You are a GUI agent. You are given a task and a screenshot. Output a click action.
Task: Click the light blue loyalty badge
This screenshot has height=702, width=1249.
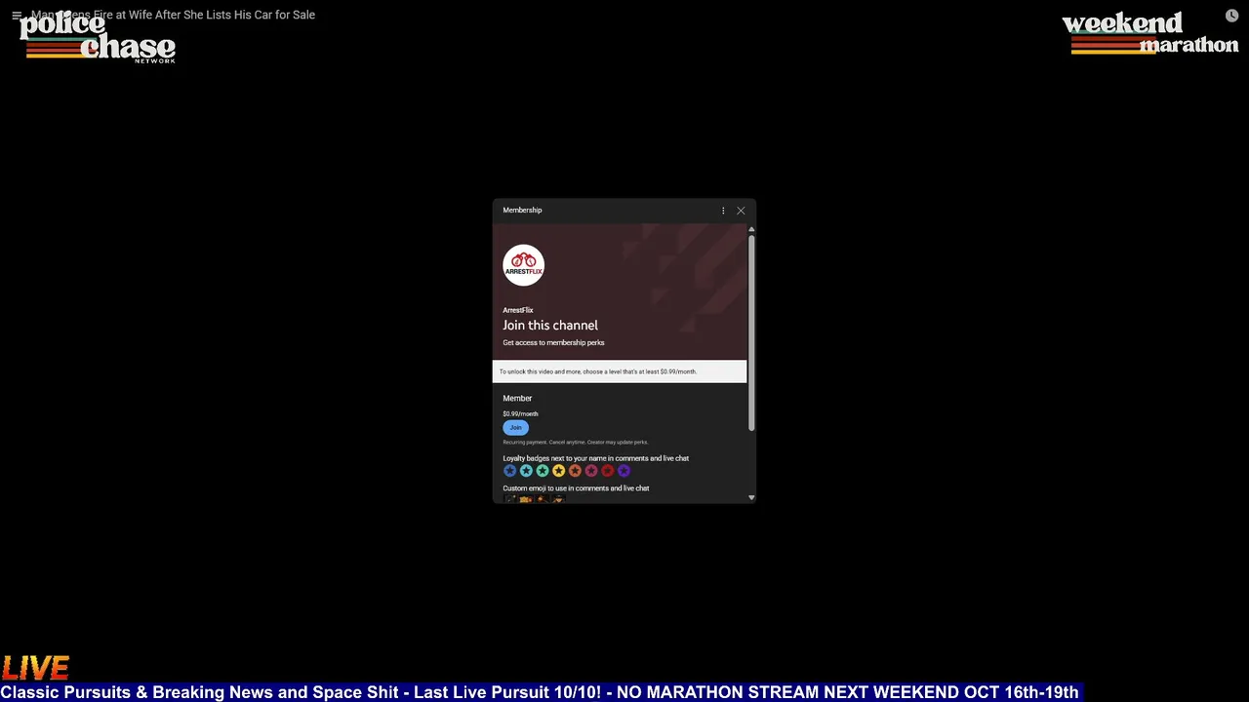coord(526,471)
